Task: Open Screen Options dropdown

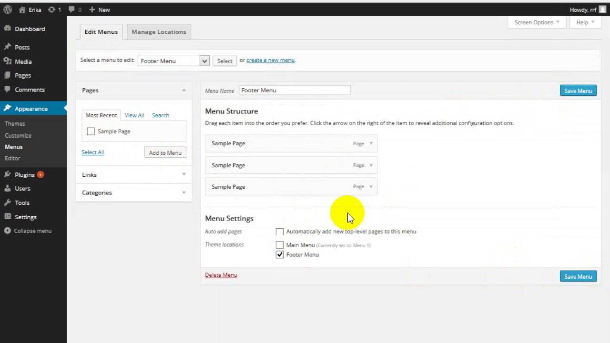Action: pyautogui.click(x=537, y=22)
